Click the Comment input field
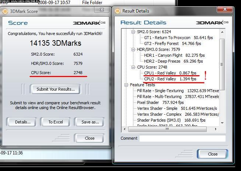Image resolution: width=241 pixels, height=171 pixels. coord(182,138)
